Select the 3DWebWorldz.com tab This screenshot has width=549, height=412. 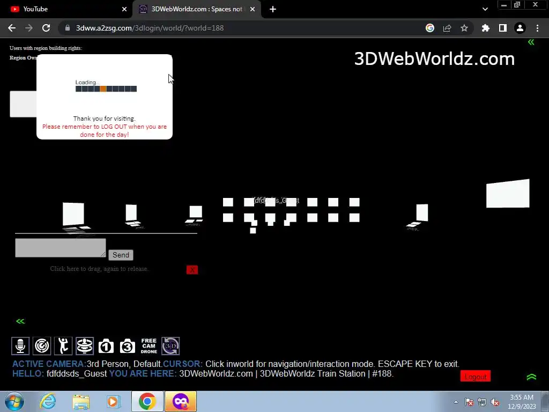[196, 9]
